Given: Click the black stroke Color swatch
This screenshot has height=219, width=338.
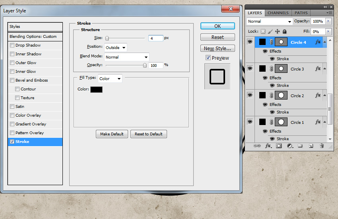Looking at the screenshot, I should pyautogui.click(x=96, y=90).
